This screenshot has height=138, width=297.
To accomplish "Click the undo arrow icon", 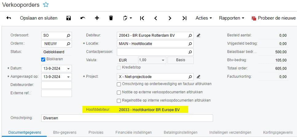I will coord(83,18).
